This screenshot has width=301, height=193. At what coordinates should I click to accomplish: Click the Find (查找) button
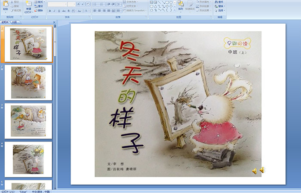(219, 2)
